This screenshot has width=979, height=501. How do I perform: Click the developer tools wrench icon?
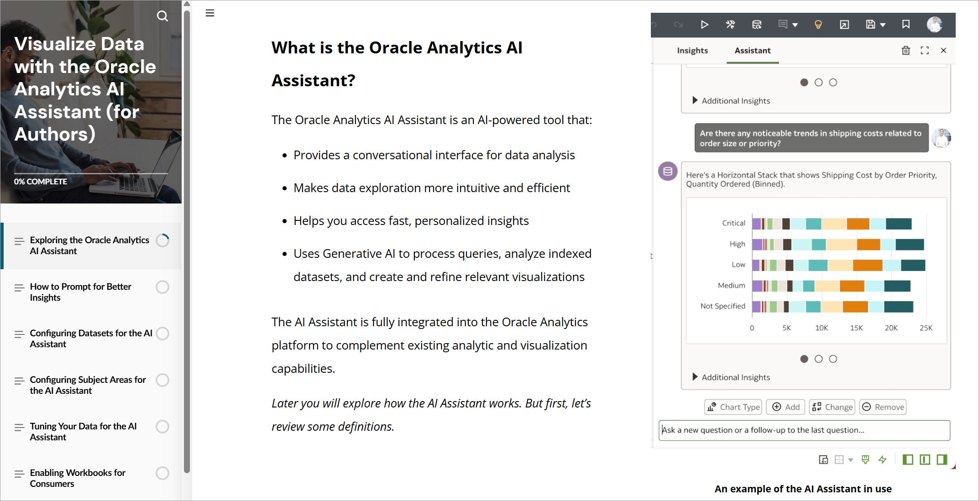pos(730,25)
